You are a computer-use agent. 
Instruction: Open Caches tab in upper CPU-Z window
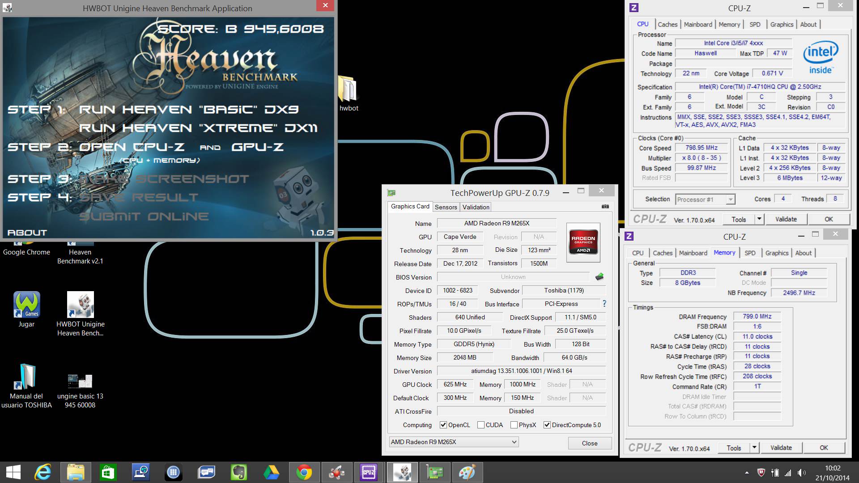pyautogui.click(x=668, y=25)
